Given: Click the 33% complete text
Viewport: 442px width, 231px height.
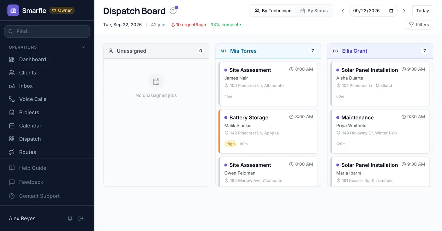Looking at the screenshot, I should tap(226, 25).
